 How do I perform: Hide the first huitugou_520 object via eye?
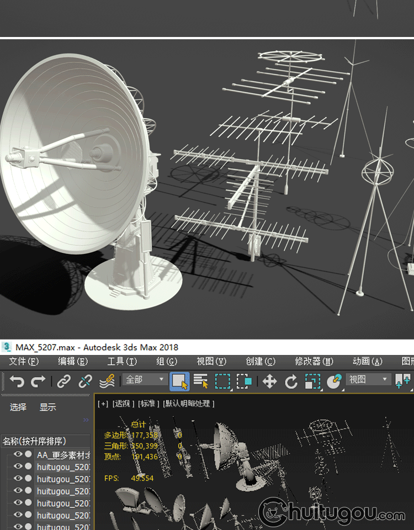click(x=18, y=467)
